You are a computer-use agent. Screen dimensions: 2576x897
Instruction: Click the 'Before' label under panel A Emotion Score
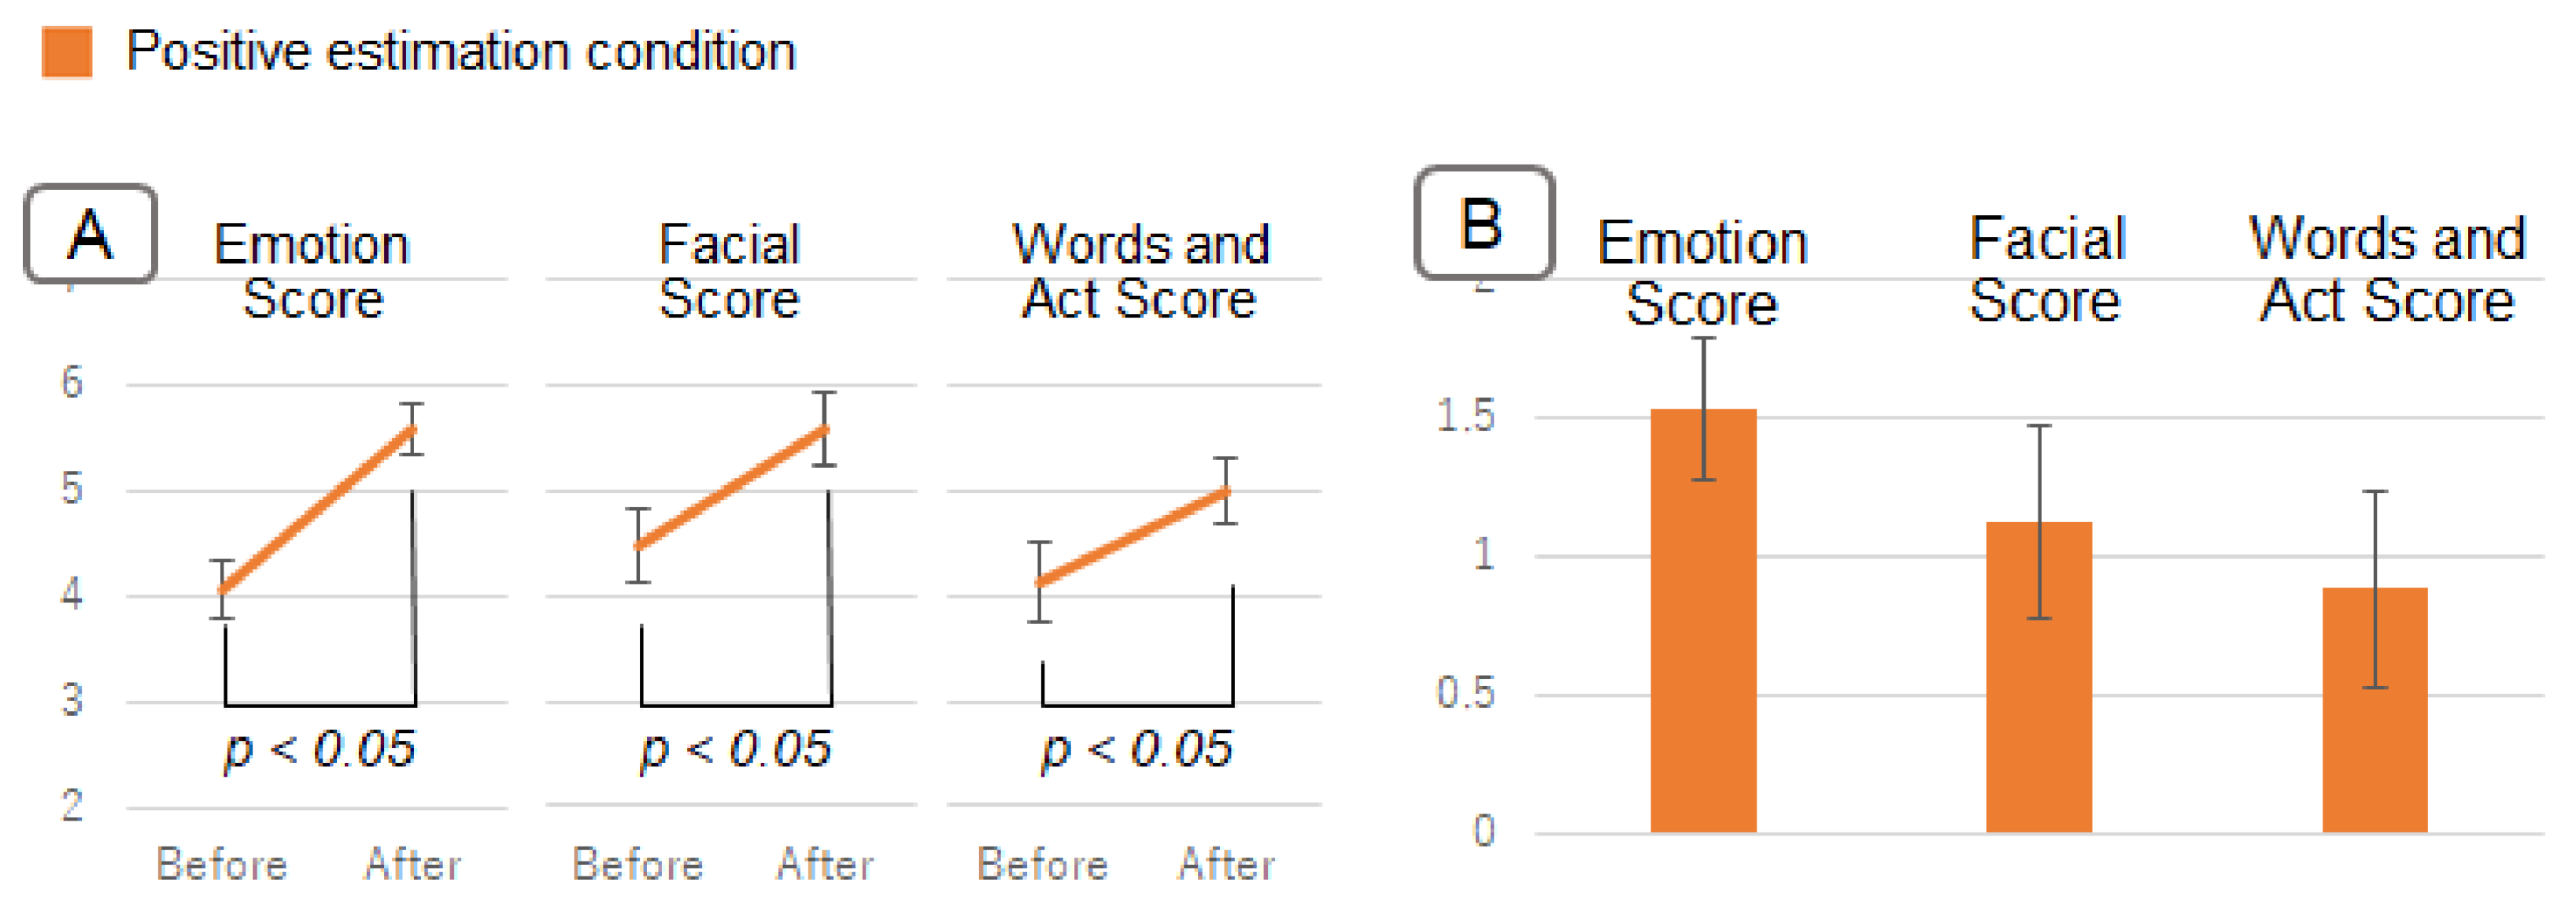(x=222, y=864)
